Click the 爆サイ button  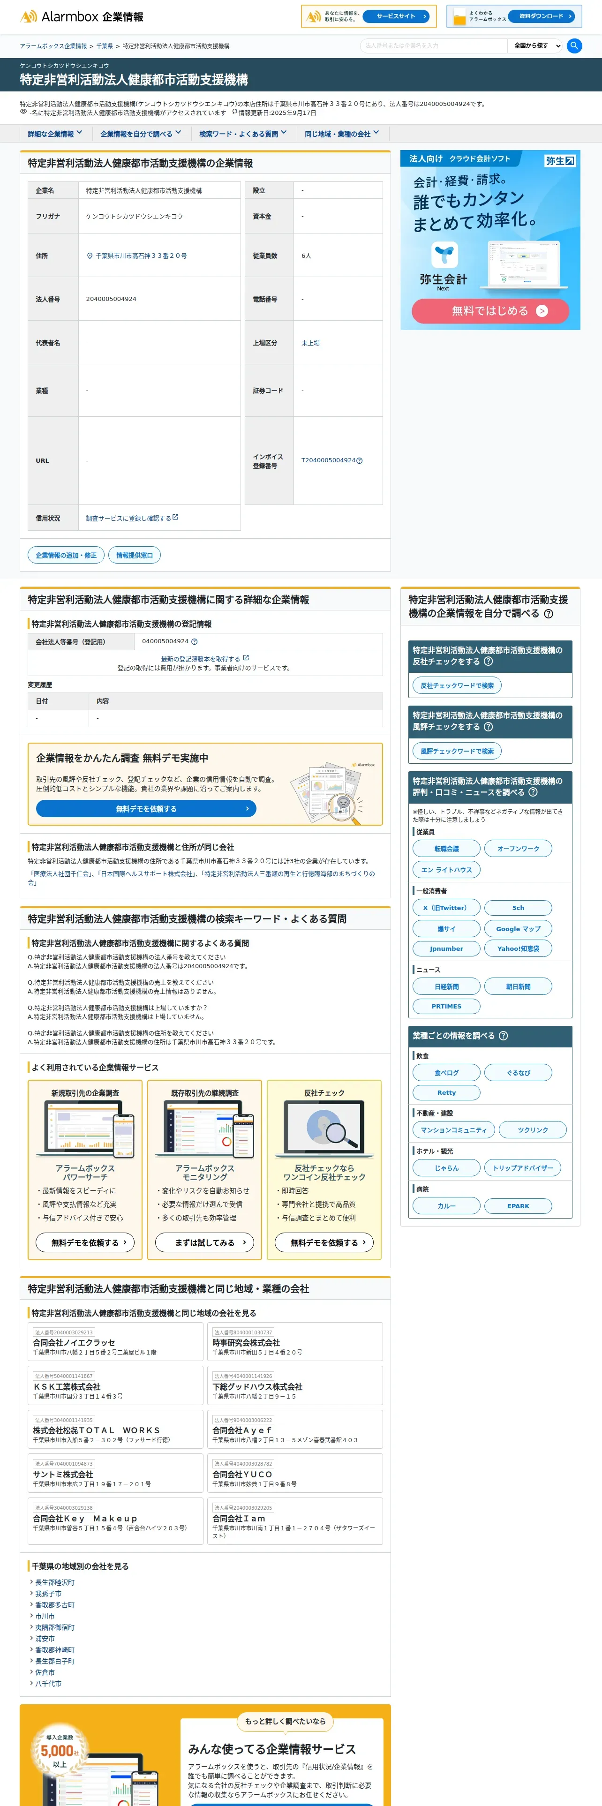(x=446, y=928)
